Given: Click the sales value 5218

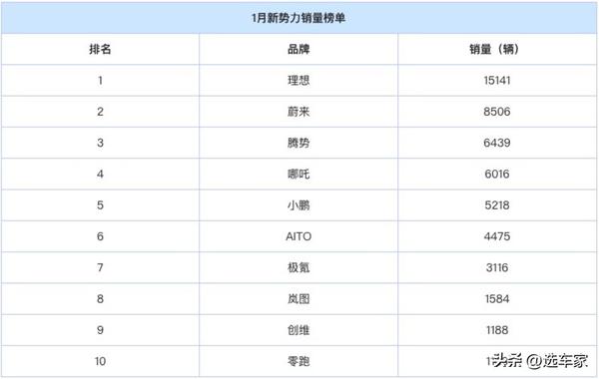Looking at the screenshot, I should pos(497,205).
